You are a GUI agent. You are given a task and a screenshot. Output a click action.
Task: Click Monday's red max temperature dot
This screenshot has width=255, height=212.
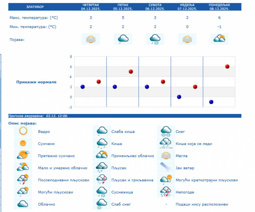pyautogui.click(x=227, y=67)
